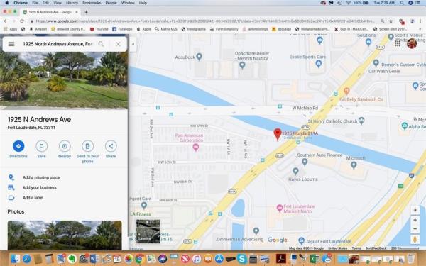Open the Google account avatar
This screenshot has height=266, width=426.
412,43
